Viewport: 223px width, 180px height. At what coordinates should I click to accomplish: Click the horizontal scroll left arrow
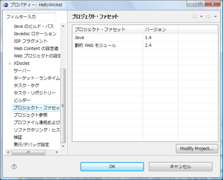(8, 152)
